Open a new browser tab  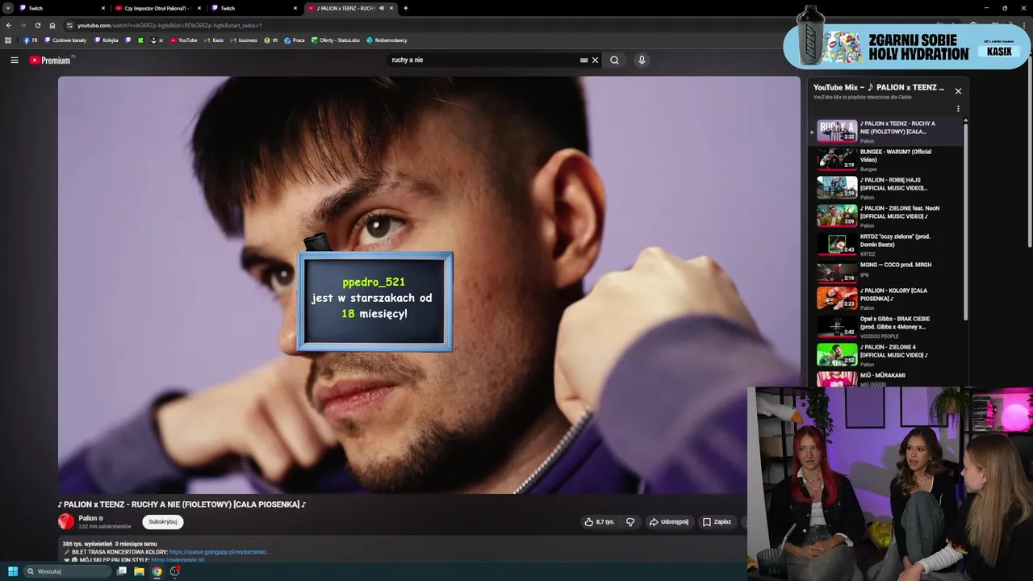pos(405,8)
